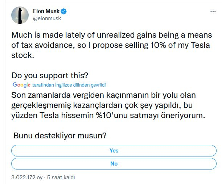Click the Turkish translated tweet paragraph

click(109, 106)
